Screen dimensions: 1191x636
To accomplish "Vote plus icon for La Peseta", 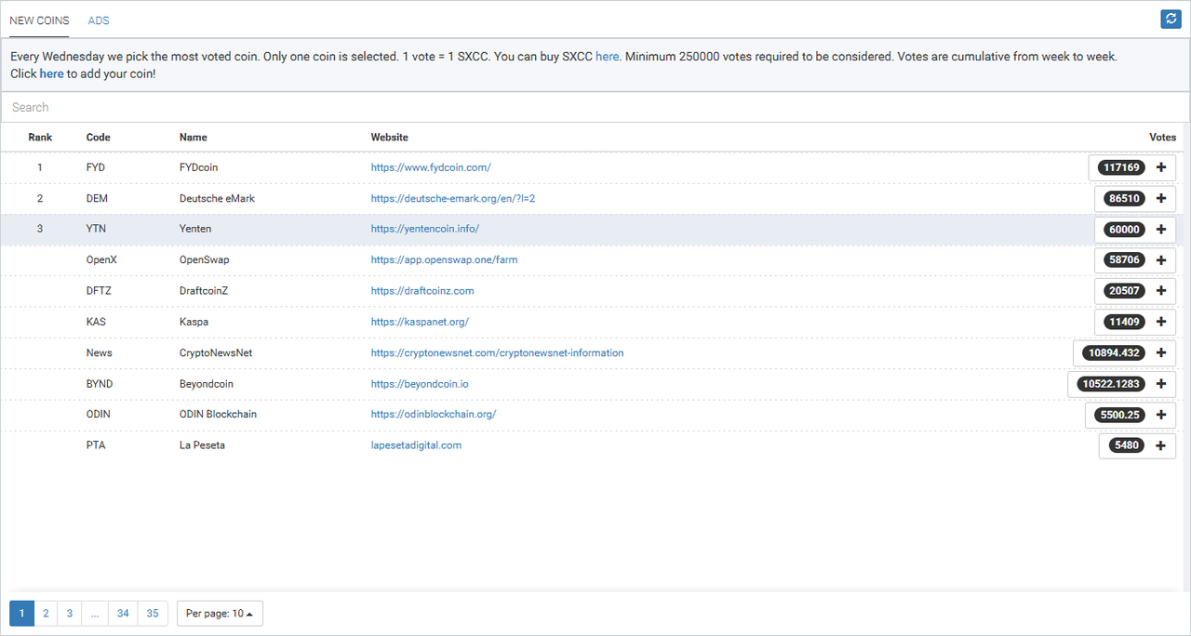I will coord(1160,445).
